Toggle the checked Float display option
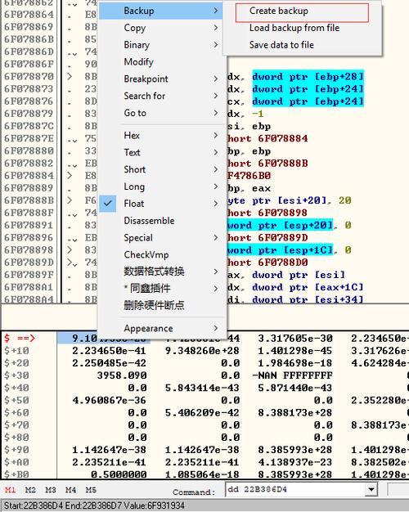This screenshot has height=512, width=409. click(x=108, y=204)
